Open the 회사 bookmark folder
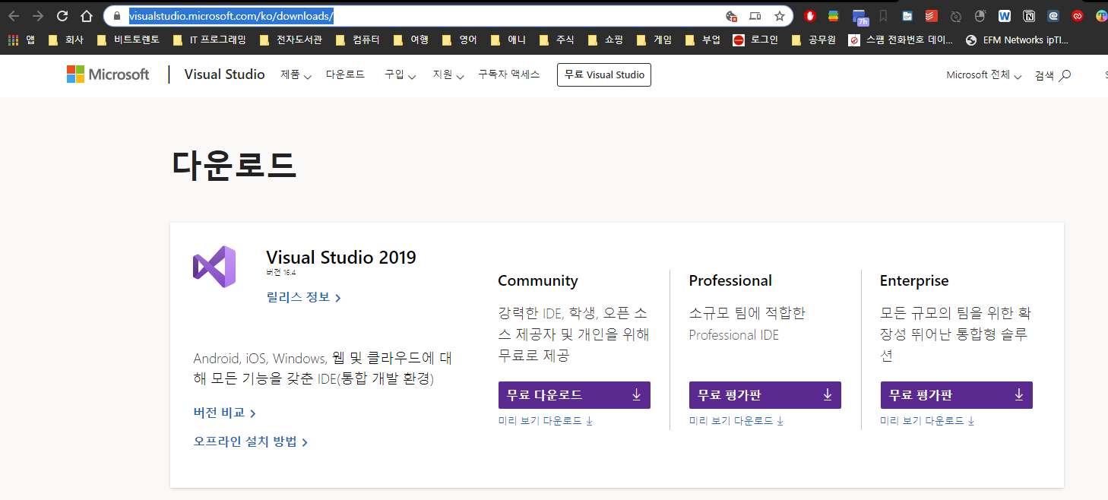This screenshot has width=1108, height=500. [x=65, y=40]
